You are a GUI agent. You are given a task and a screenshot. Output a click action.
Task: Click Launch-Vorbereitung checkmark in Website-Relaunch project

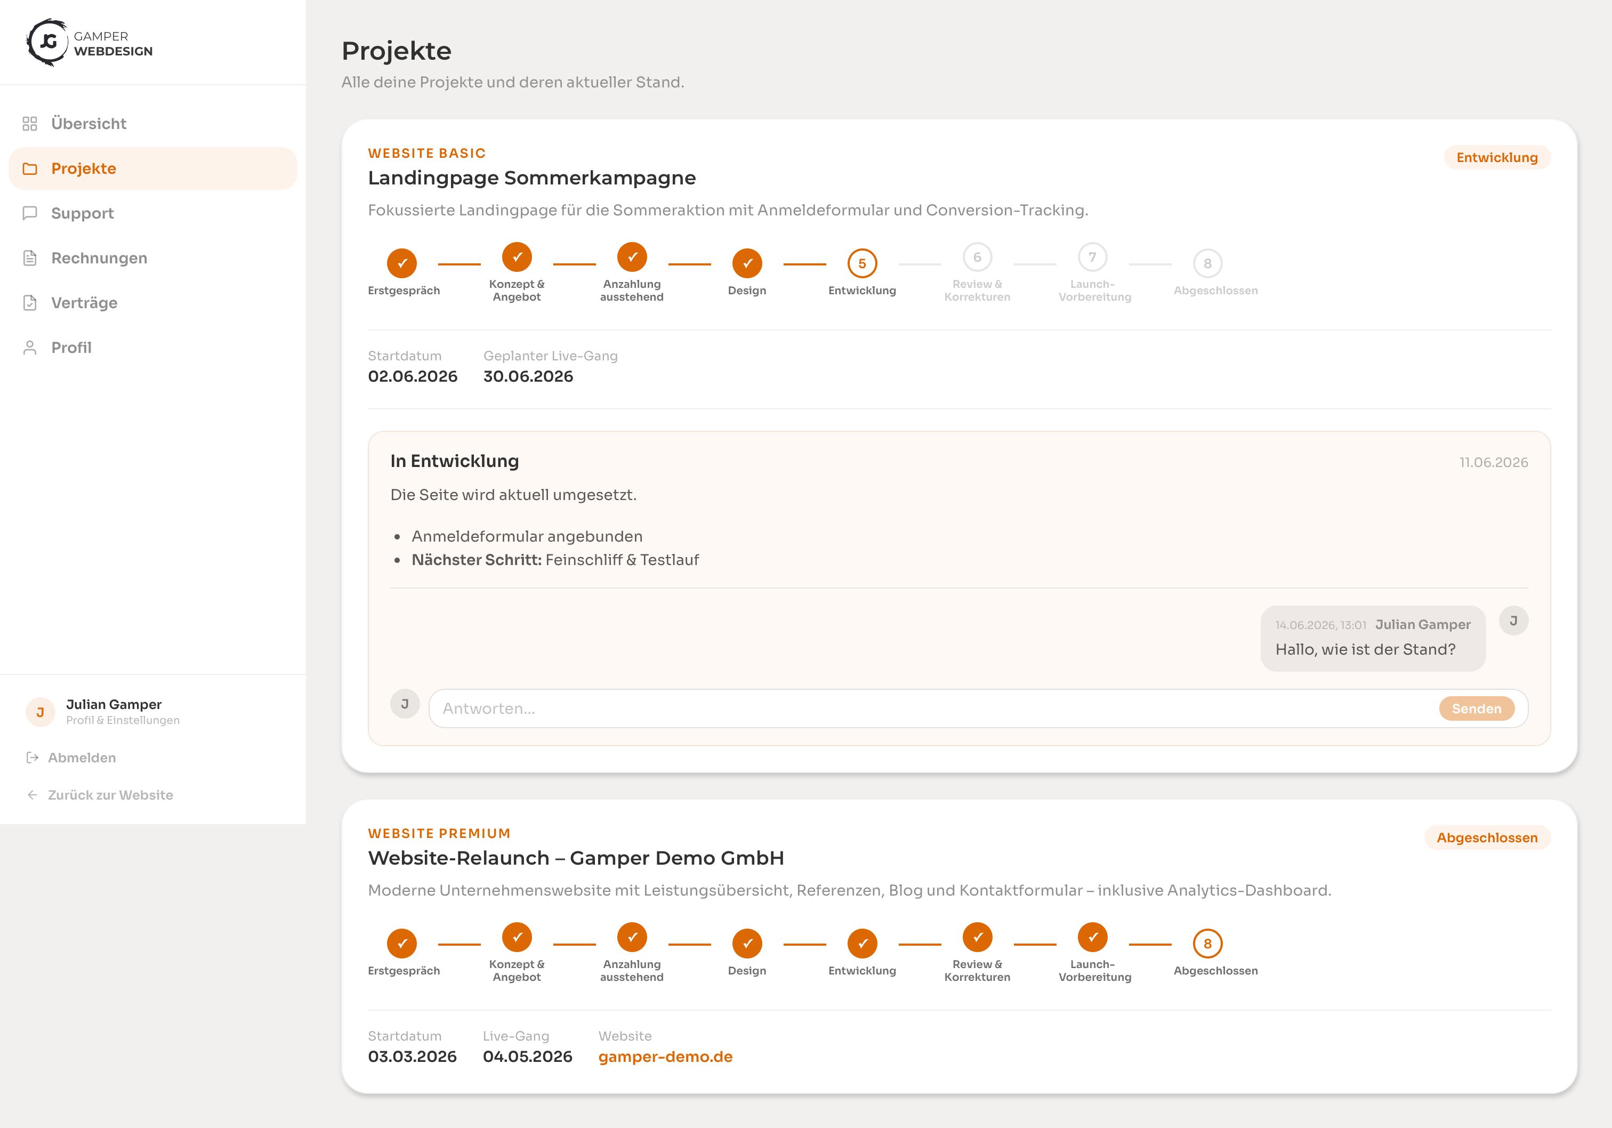pos(1092,937)
